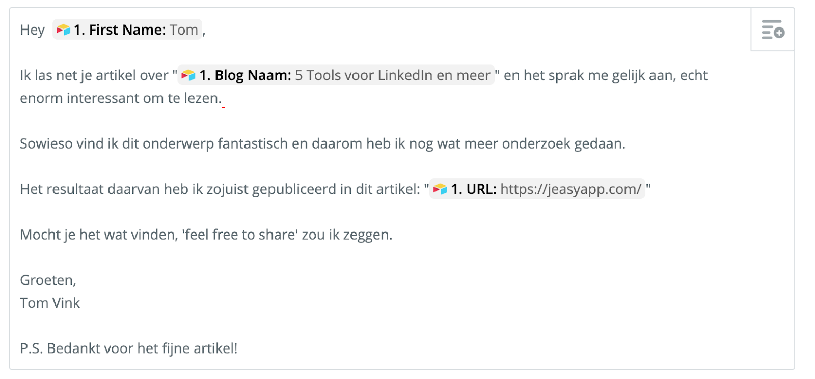This screenshot has height=379, width=815.
Task: Click the 'Tom' sample value in first pill
Action: [184, 30]
